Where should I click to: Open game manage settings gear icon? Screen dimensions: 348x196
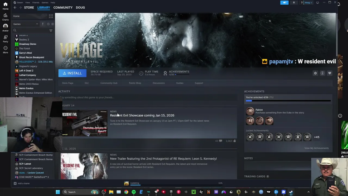(x=315, y=73)
